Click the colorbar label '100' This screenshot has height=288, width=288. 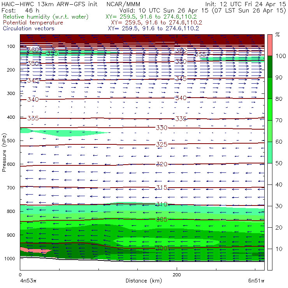[x=281, y=56]
